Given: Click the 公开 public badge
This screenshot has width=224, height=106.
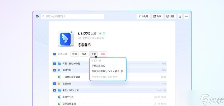Looking at the screenshot, I should click(100, 33).
